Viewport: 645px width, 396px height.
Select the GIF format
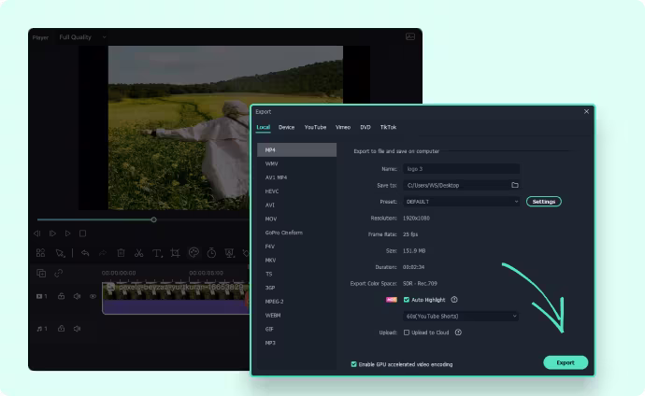[296, 329]
